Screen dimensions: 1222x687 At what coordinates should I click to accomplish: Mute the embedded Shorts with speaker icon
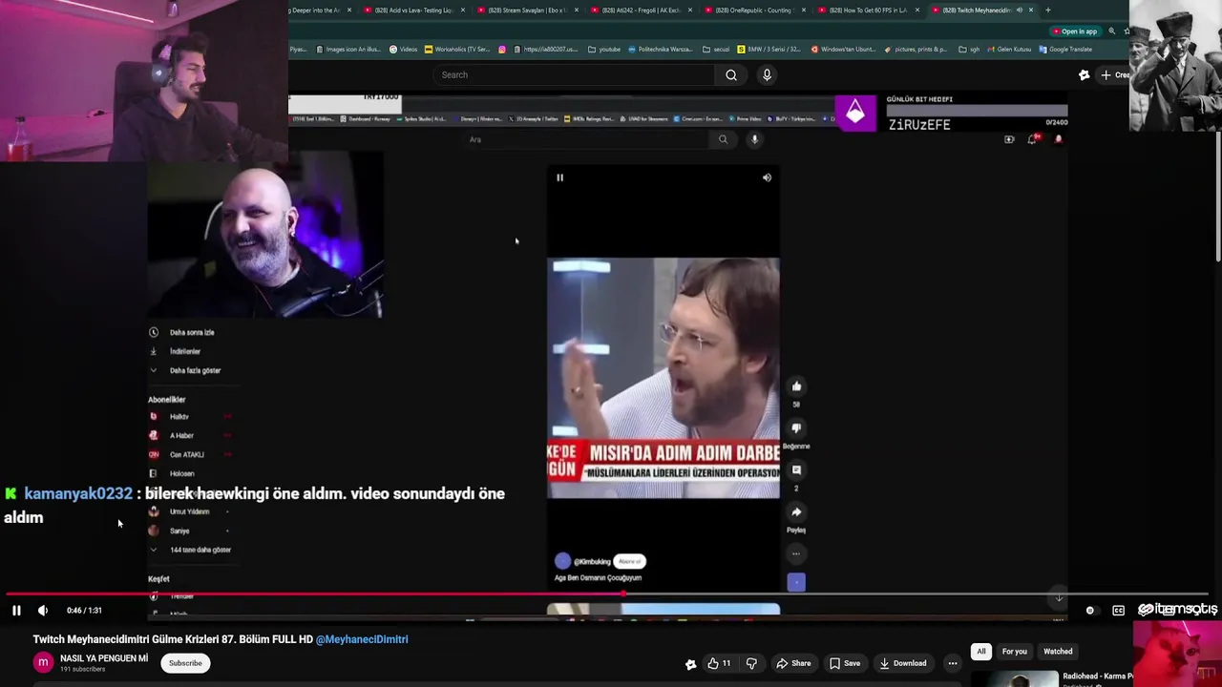tap(767, 177)
